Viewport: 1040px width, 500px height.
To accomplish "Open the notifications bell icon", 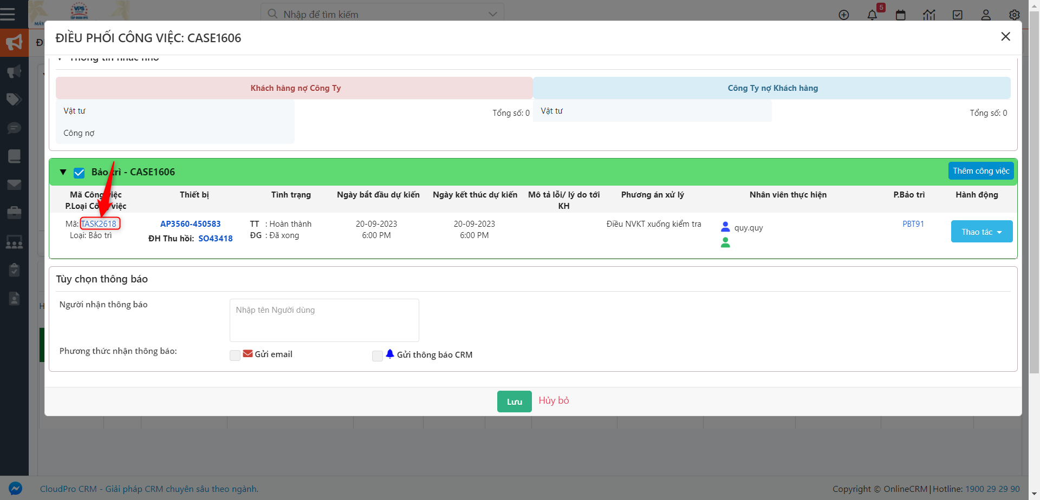I will (872, 15).
